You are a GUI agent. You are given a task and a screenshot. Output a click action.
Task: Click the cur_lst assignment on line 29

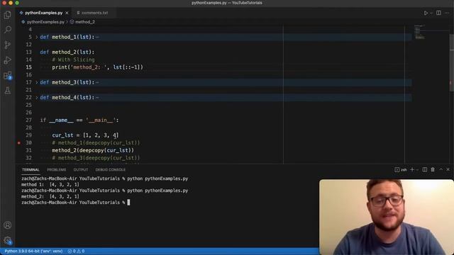click(x=85, y=135)
